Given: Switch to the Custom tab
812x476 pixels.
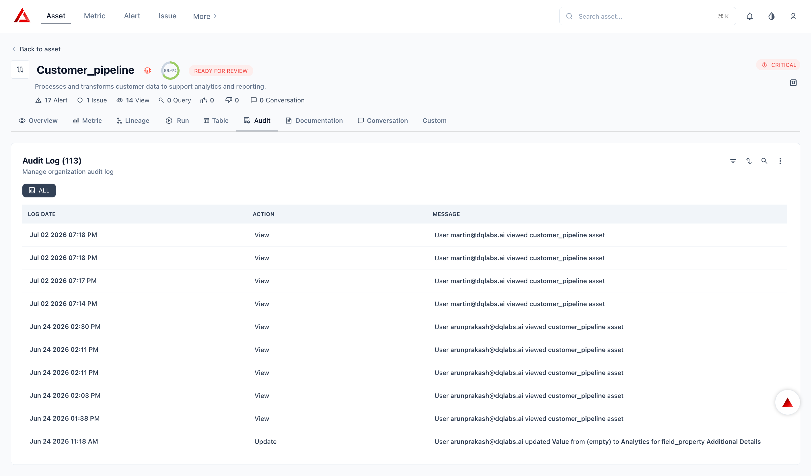Looking at the screenshot, I should (435, 121).
